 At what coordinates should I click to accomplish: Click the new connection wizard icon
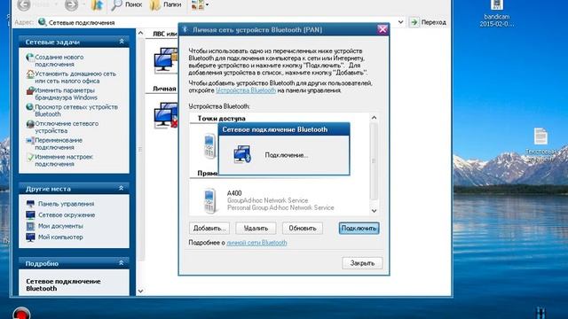click(x=30, y=58)
